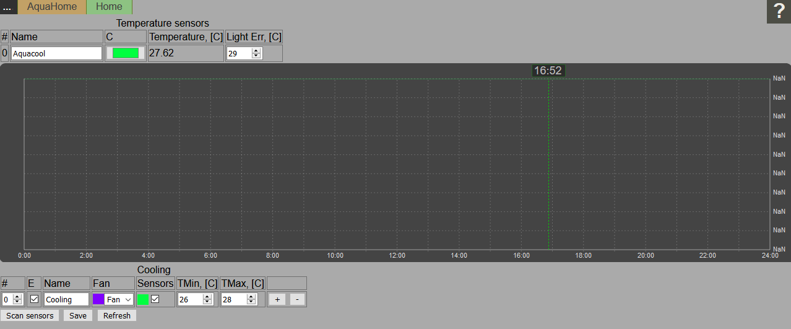Click the 16:52 current time marker
791x329 pixels.
(548, 71)
